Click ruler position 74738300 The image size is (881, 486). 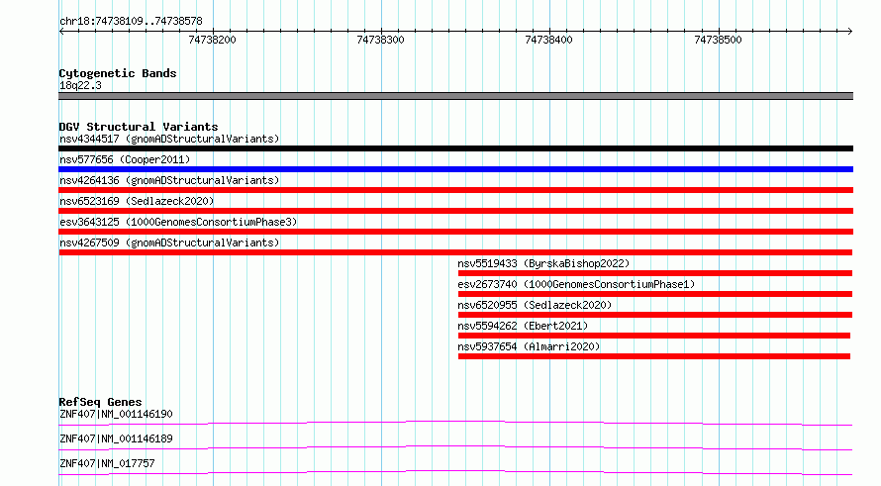pos(380,40)
